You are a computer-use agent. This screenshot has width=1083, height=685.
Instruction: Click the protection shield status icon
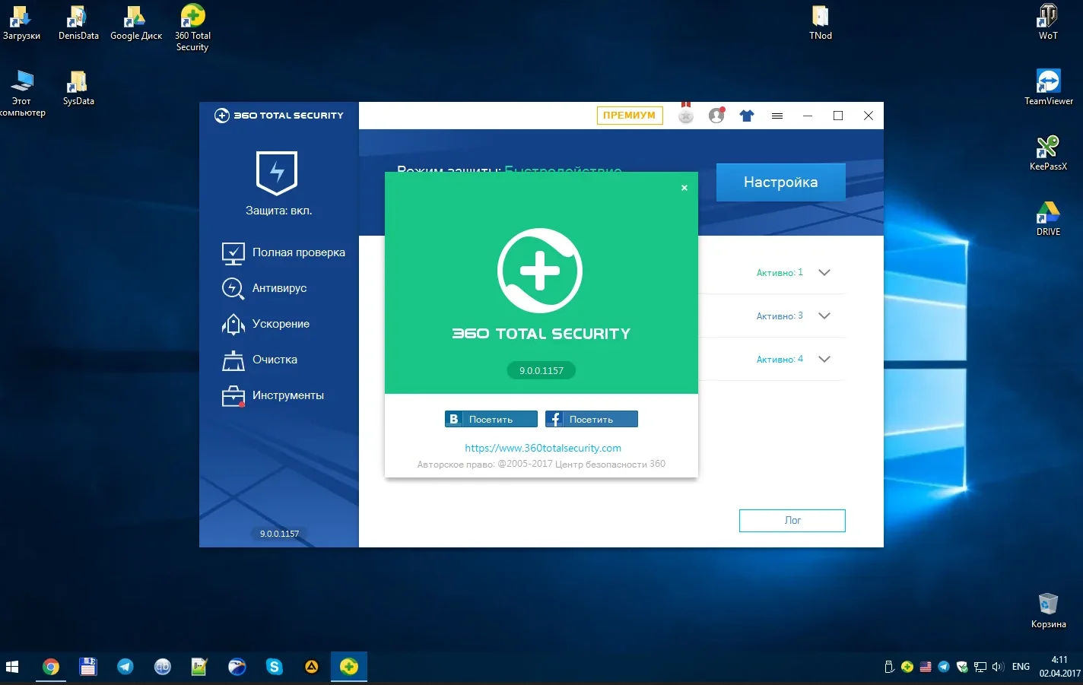277,173
